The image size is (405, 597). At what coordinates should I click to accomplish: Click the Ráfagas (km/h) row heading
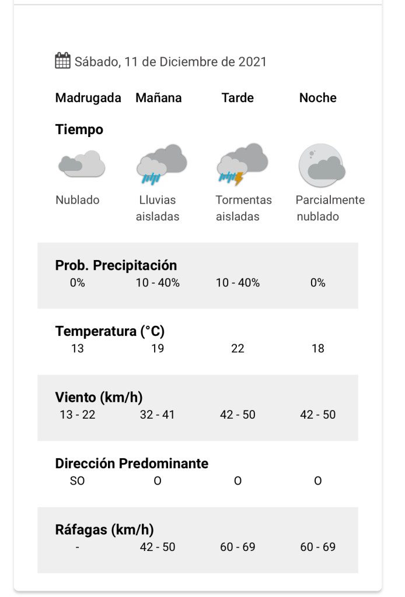click(104, 530)
